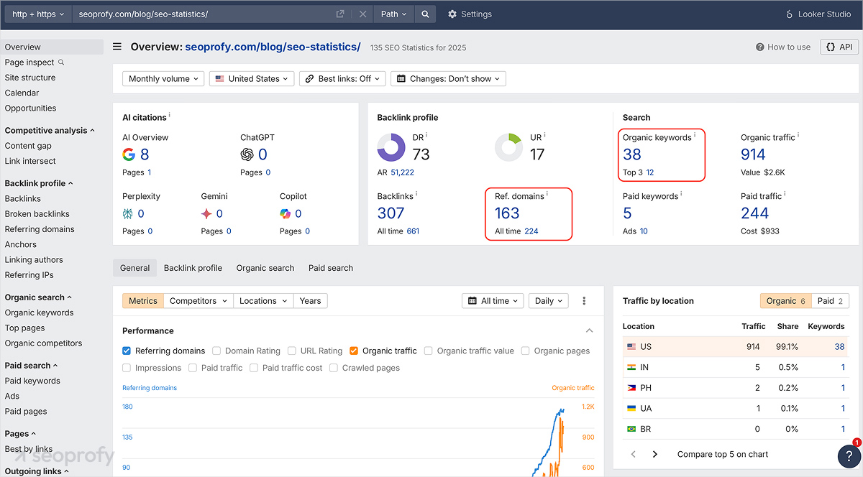Click the DR 73 donut gauge

(391, 147)
